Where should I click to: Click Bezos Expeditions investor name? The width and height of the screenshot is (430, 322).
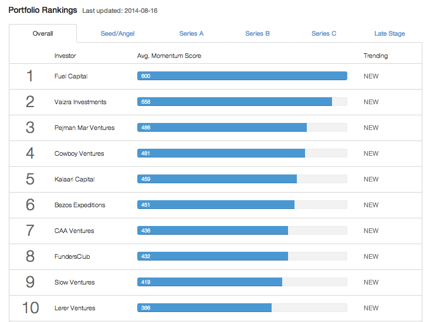click(x=80, y=205)
